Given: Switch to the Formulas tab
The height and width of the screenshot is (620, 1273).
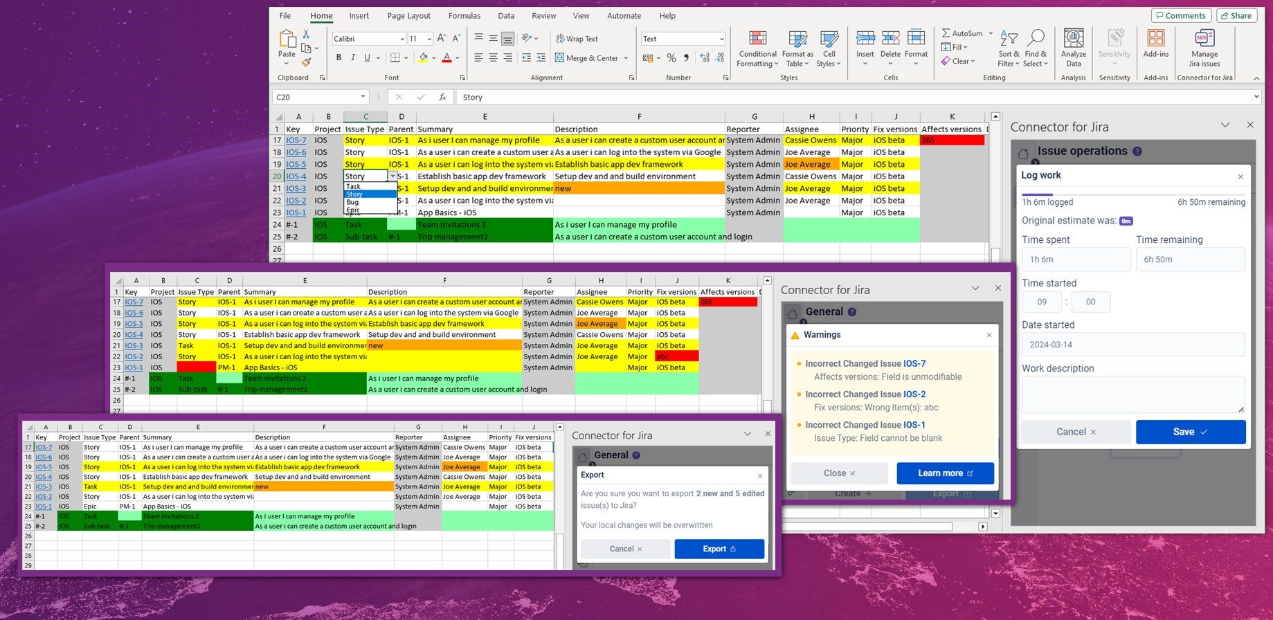Looking at the screenshot, I should coord(464,16).
